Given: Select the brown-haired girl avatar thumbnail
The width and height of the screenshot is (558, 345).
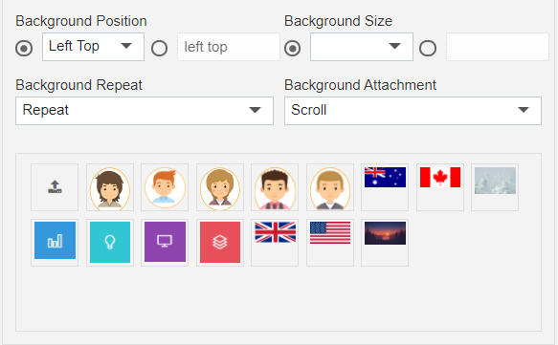Looking at the screenshot, I should (110, 187).
